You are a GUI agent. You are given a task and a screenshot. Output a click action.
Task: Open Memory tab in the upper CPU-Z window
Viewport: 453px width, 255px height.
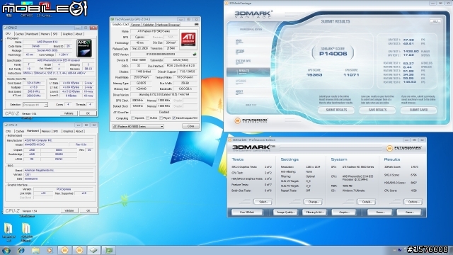click(45, 34)
